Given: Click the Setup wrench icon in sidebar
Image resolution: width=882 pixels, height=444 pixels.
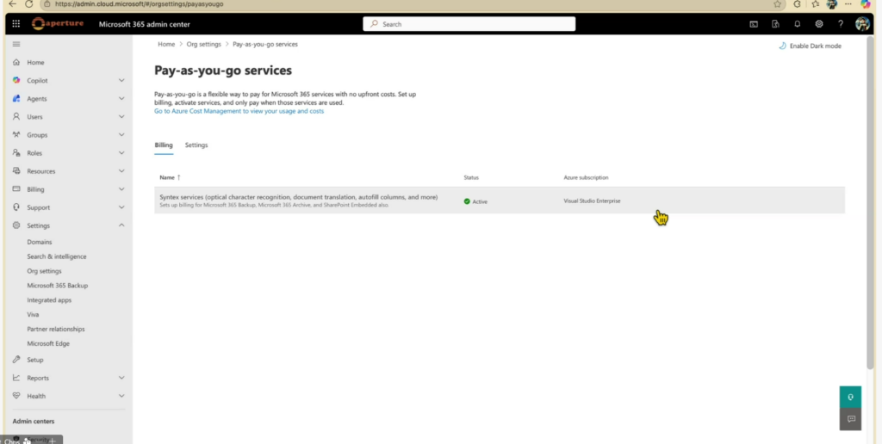Looking at the screenshot, I should click(16, 360).
